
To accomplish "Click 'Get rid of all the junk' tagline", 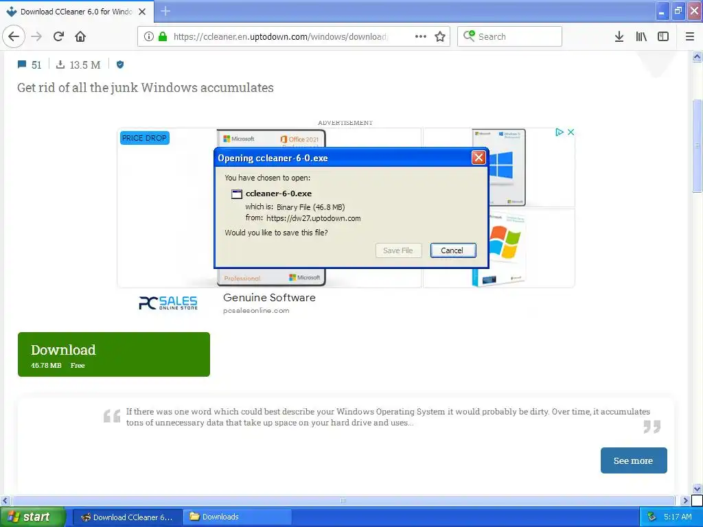I will (146, 87).
